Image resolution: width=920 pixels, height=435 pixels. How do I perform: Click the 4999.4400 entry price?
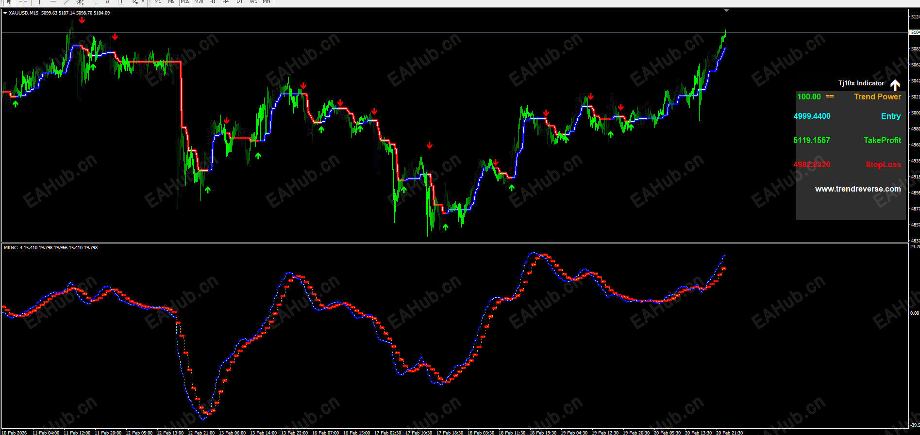[812, 116]
